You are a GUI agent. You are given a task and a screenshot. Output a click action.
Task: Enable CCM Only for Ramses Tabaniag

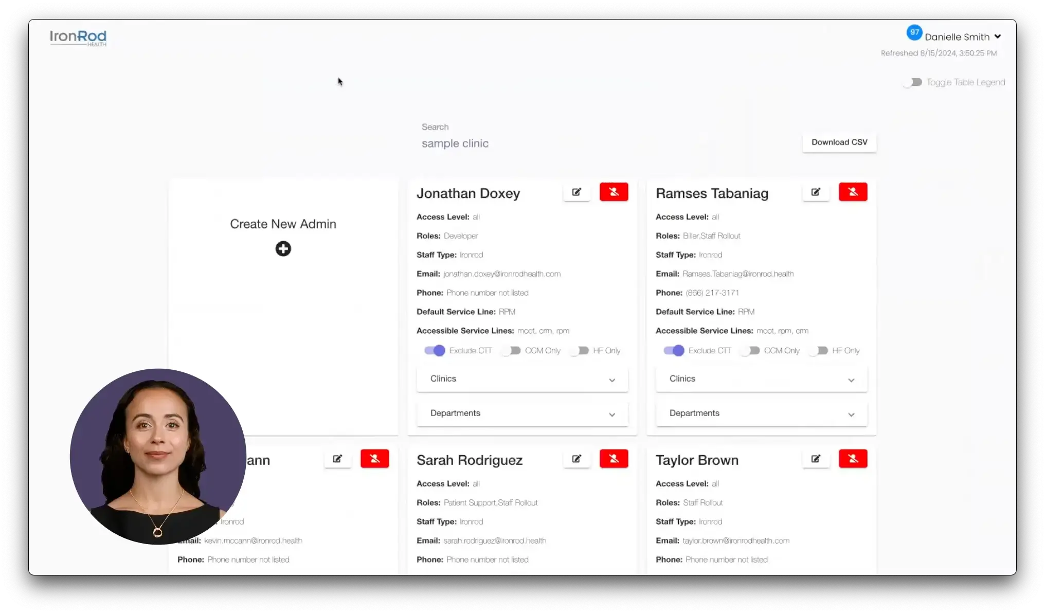click(x=750, y=351)
